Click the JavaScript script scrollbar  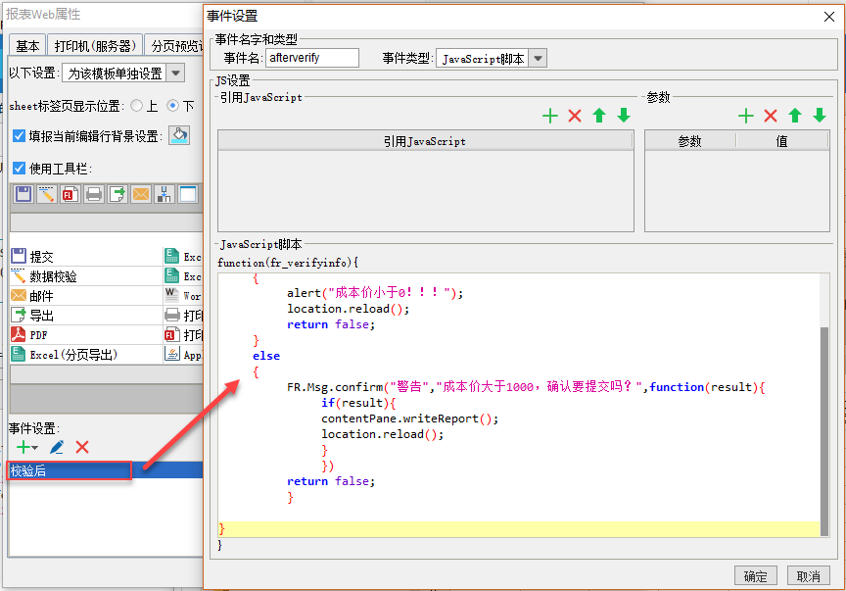(x=823, y=430)
